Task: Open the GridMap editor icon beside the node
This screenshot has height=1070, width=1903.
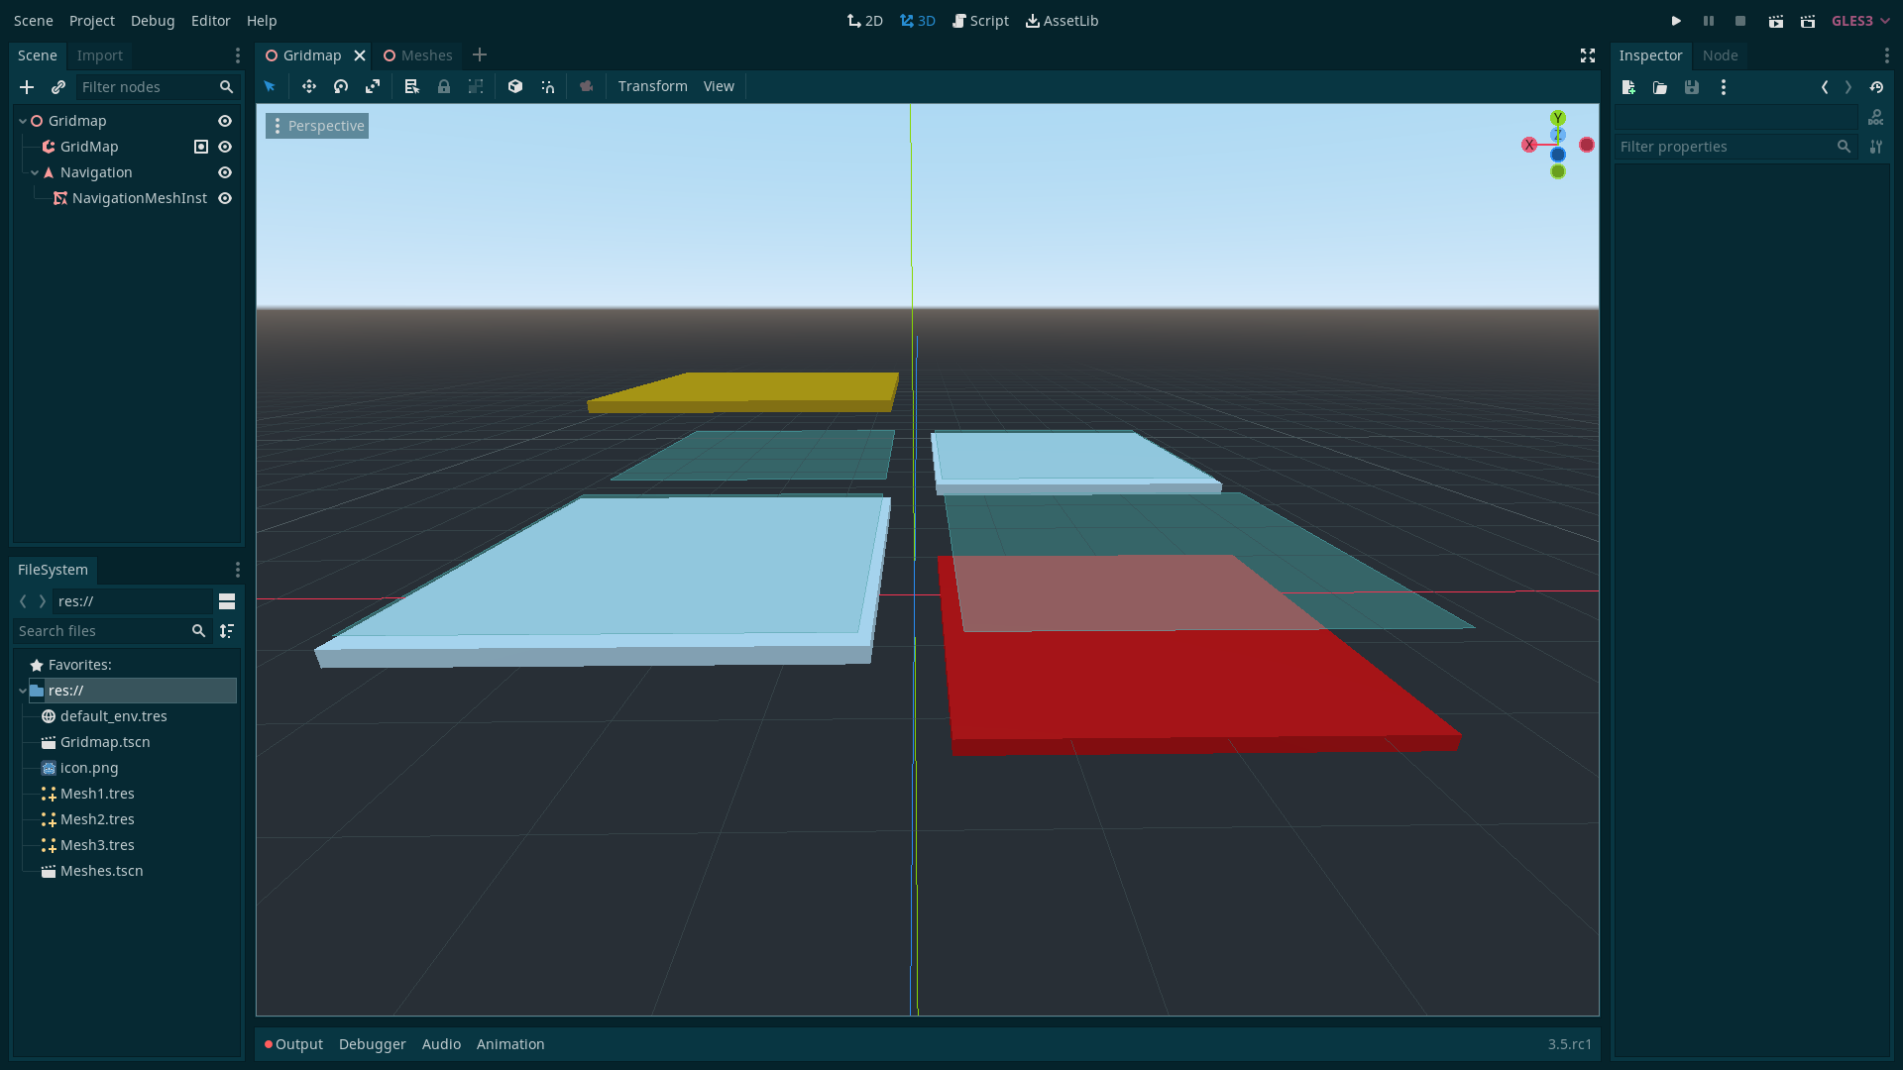Action: click(201, 146)
